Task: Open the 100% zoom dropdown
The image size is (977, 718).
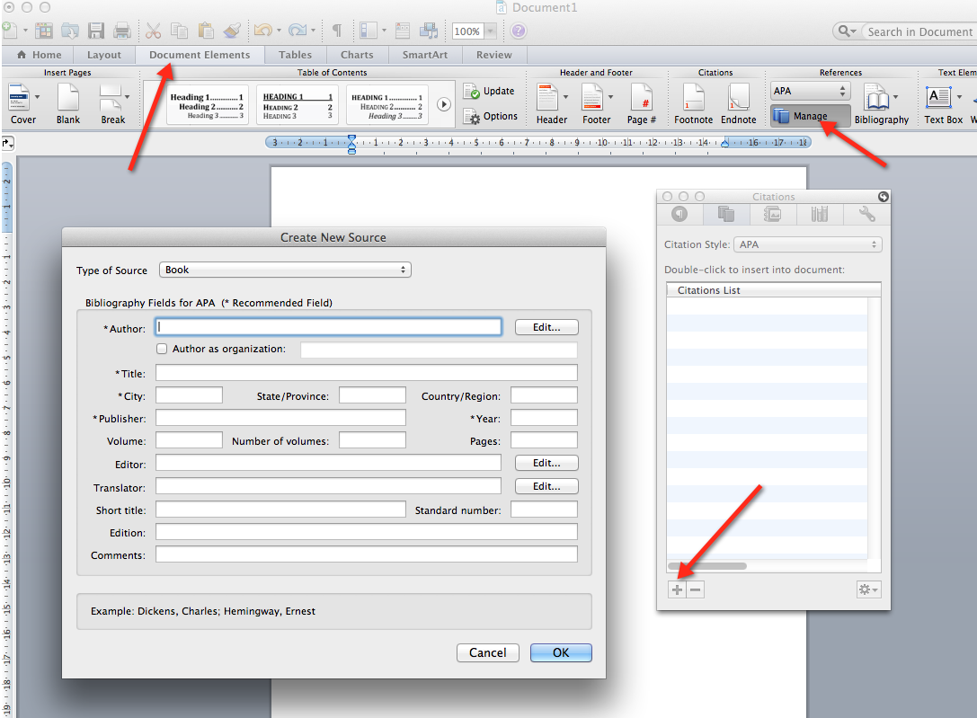Action: tap(491, 31)
